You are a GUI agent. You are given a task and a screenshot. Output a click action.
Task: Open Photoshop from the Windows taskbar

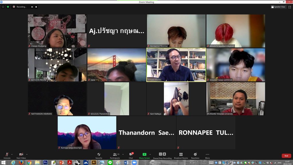coord(45,162)
